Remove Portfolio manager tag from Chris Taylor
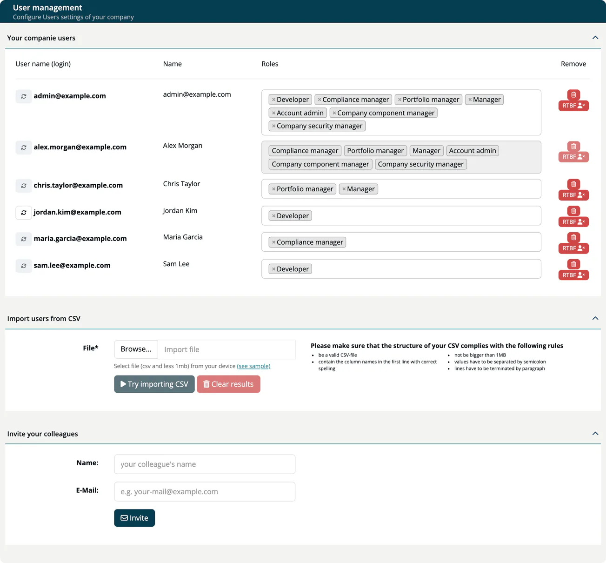606x563 pixels. click(x=273, y=189)
